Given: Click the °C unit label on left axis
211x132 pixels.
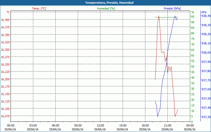Looking at the screenshot, I should [8, 12].
